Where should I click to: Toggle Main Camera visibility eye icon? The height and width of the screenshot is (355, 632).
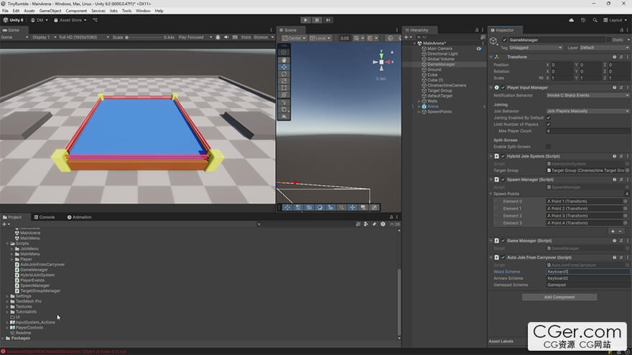pos(479,48)
